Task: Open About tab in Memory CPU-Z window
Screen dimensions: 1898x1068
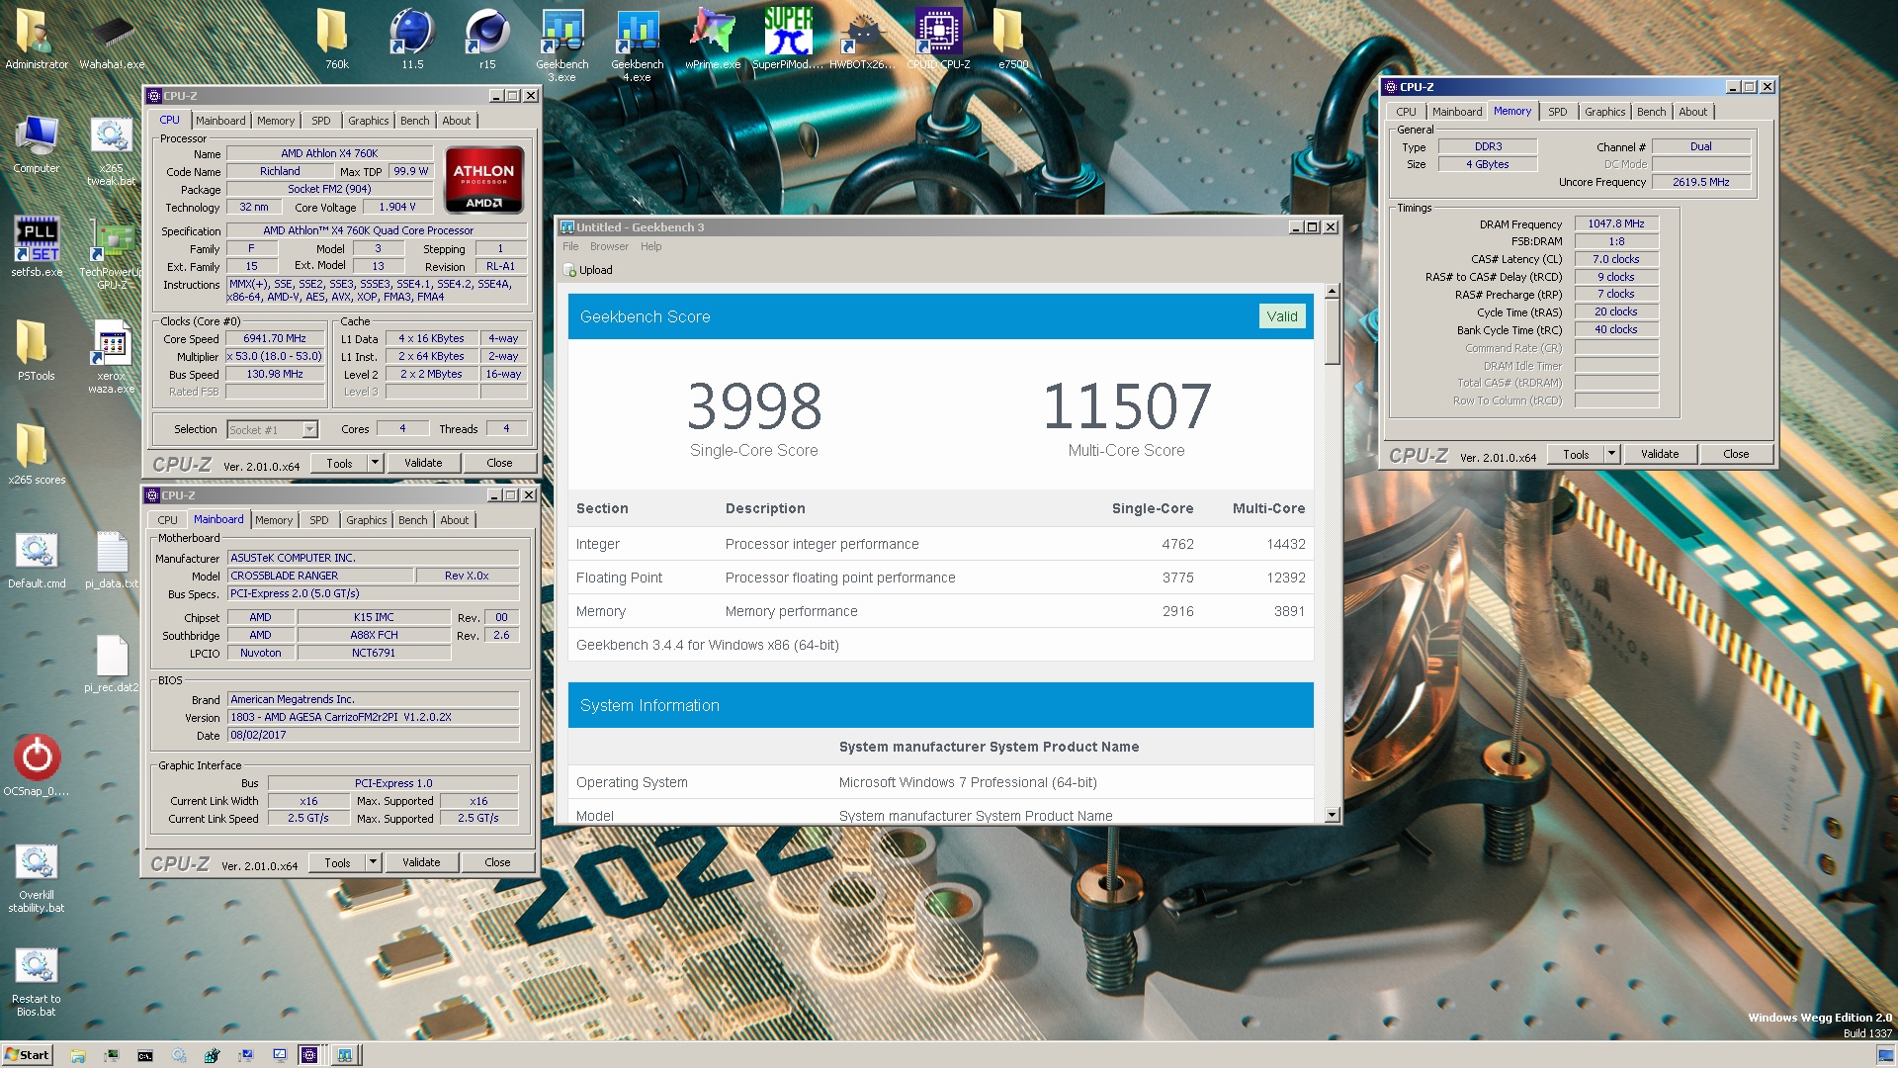Action: [1692, 112]
